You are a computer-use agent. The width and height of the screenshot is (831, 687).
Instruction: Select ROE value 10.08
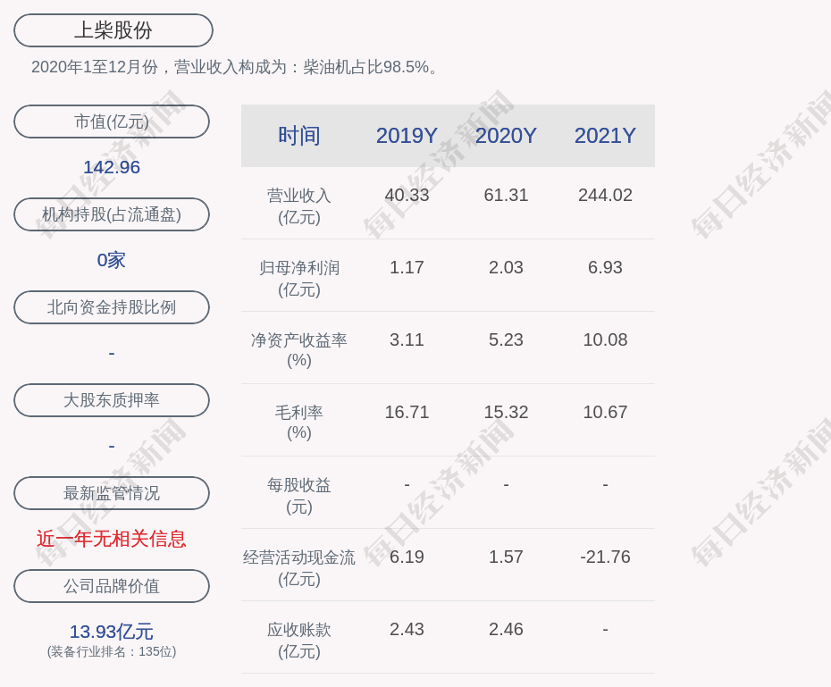click(x=605, y=339)
